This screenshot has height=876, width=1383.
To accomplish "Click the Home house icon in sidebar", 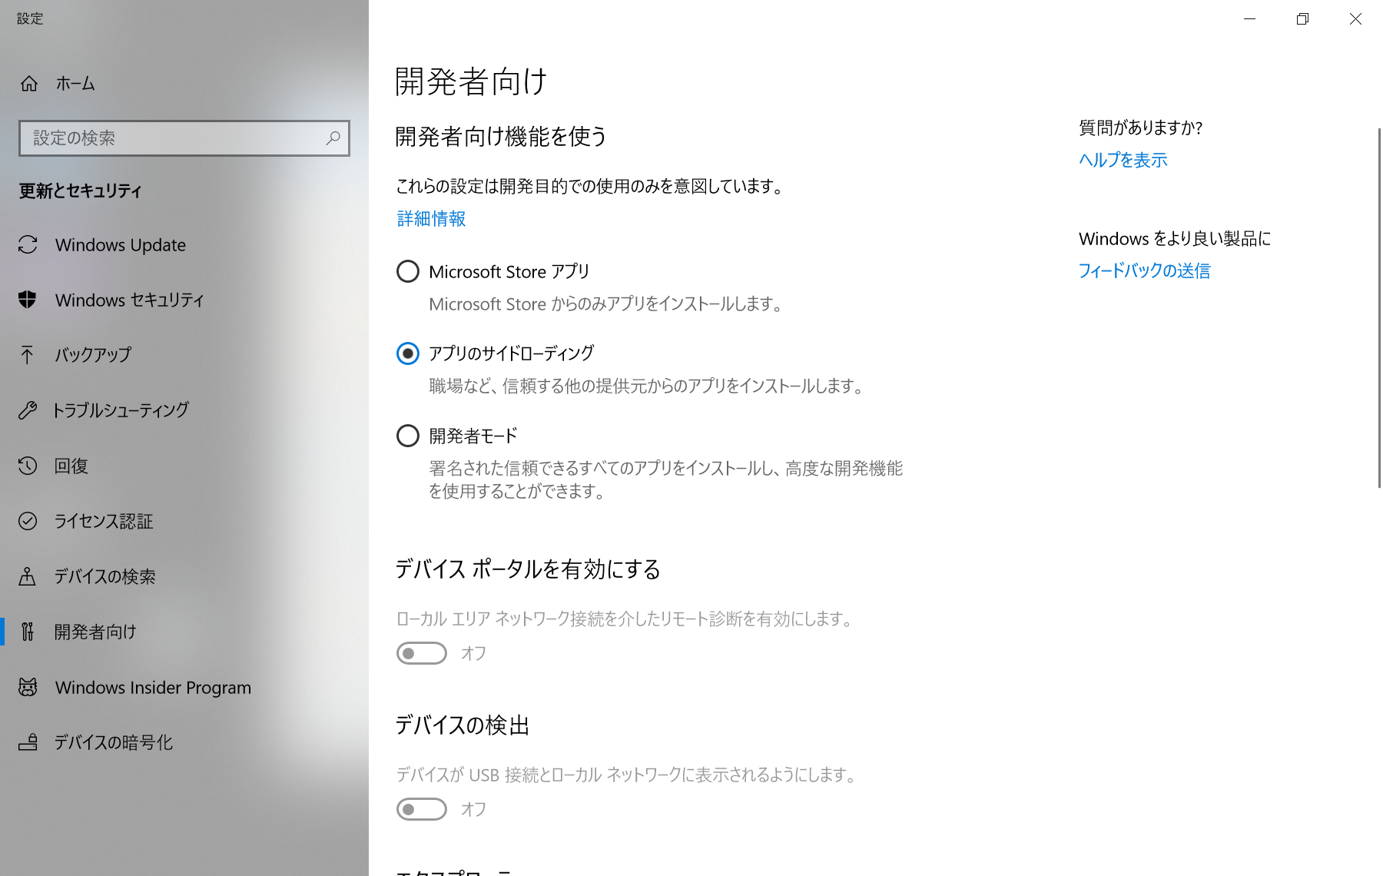I will pyautogui.click(x=29, y=84).
